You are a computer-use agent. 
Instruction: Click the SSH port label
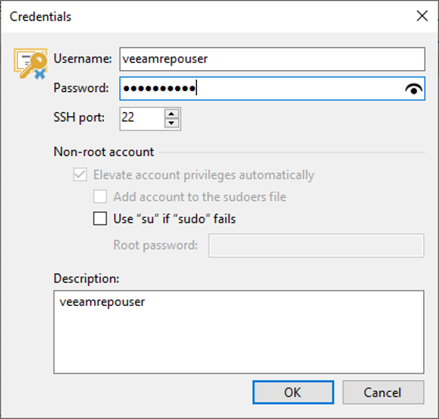tap(79, 117)
